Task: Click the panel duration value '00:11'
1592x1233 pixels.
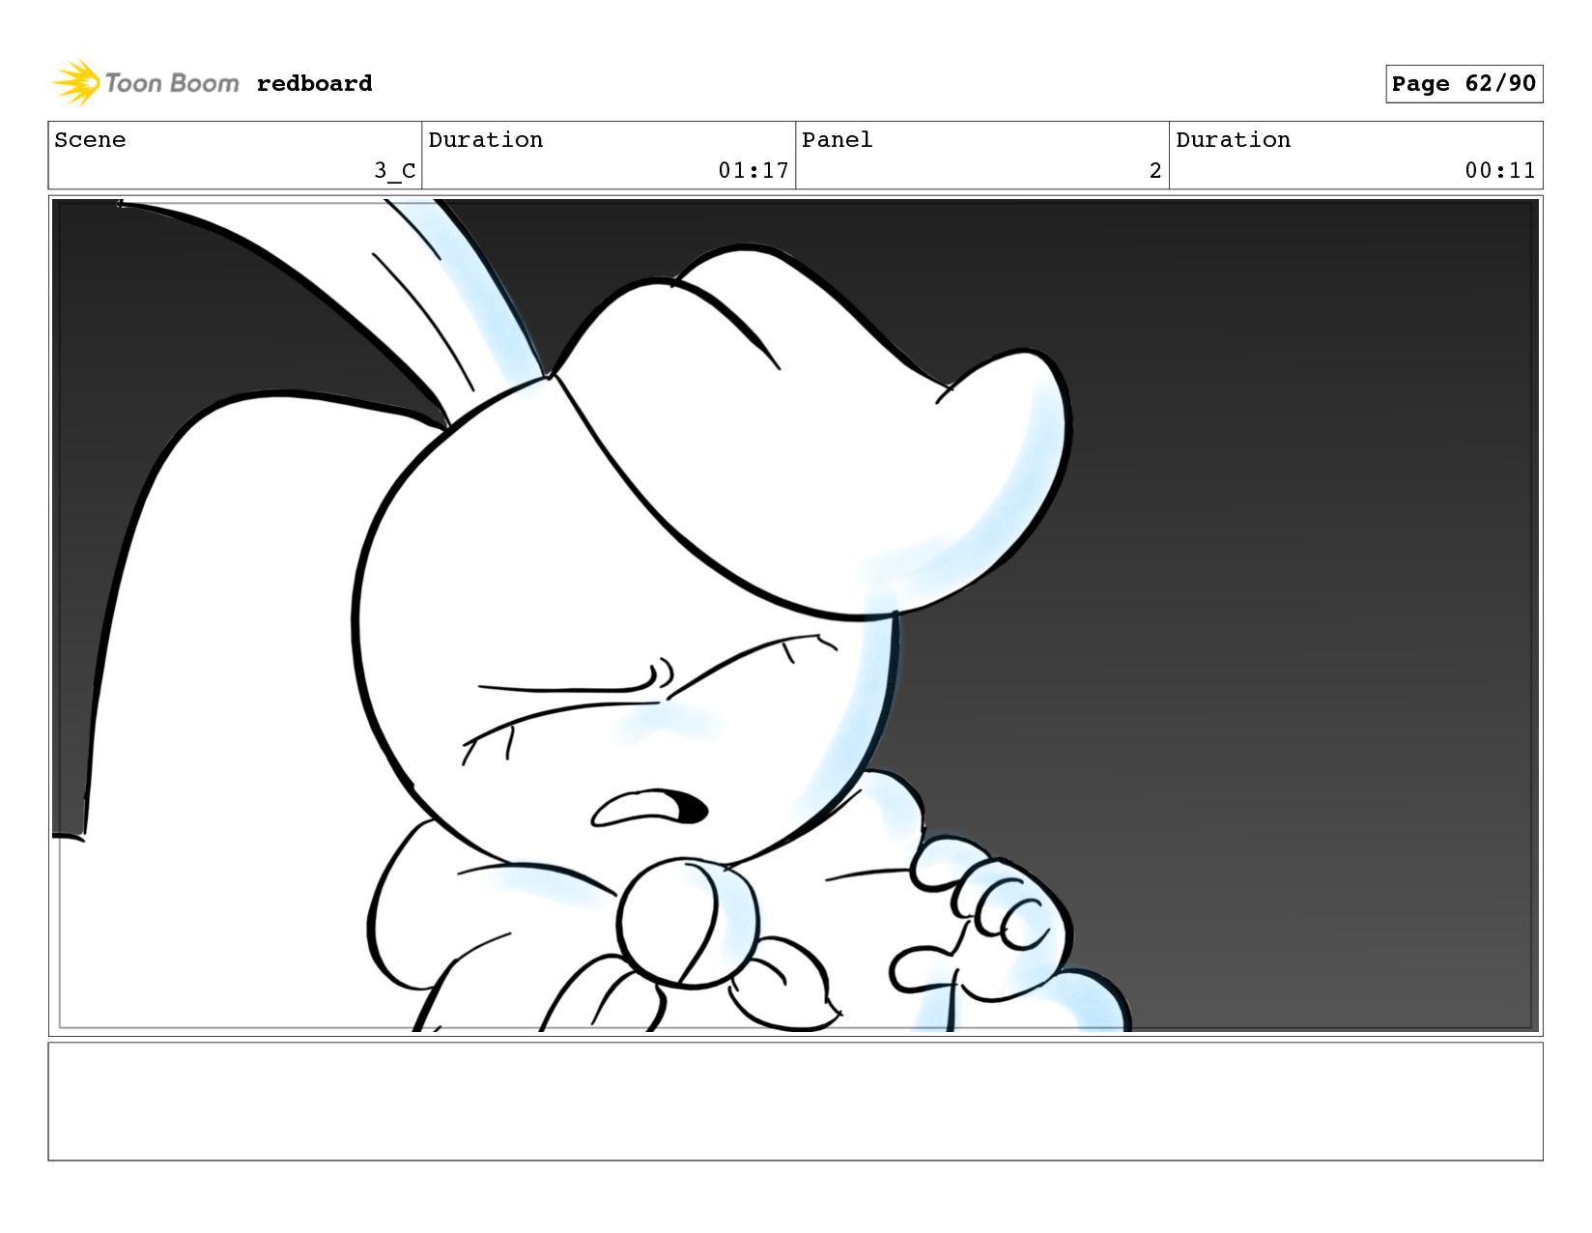Action: pyautogui.click(x=1500, y=171)
